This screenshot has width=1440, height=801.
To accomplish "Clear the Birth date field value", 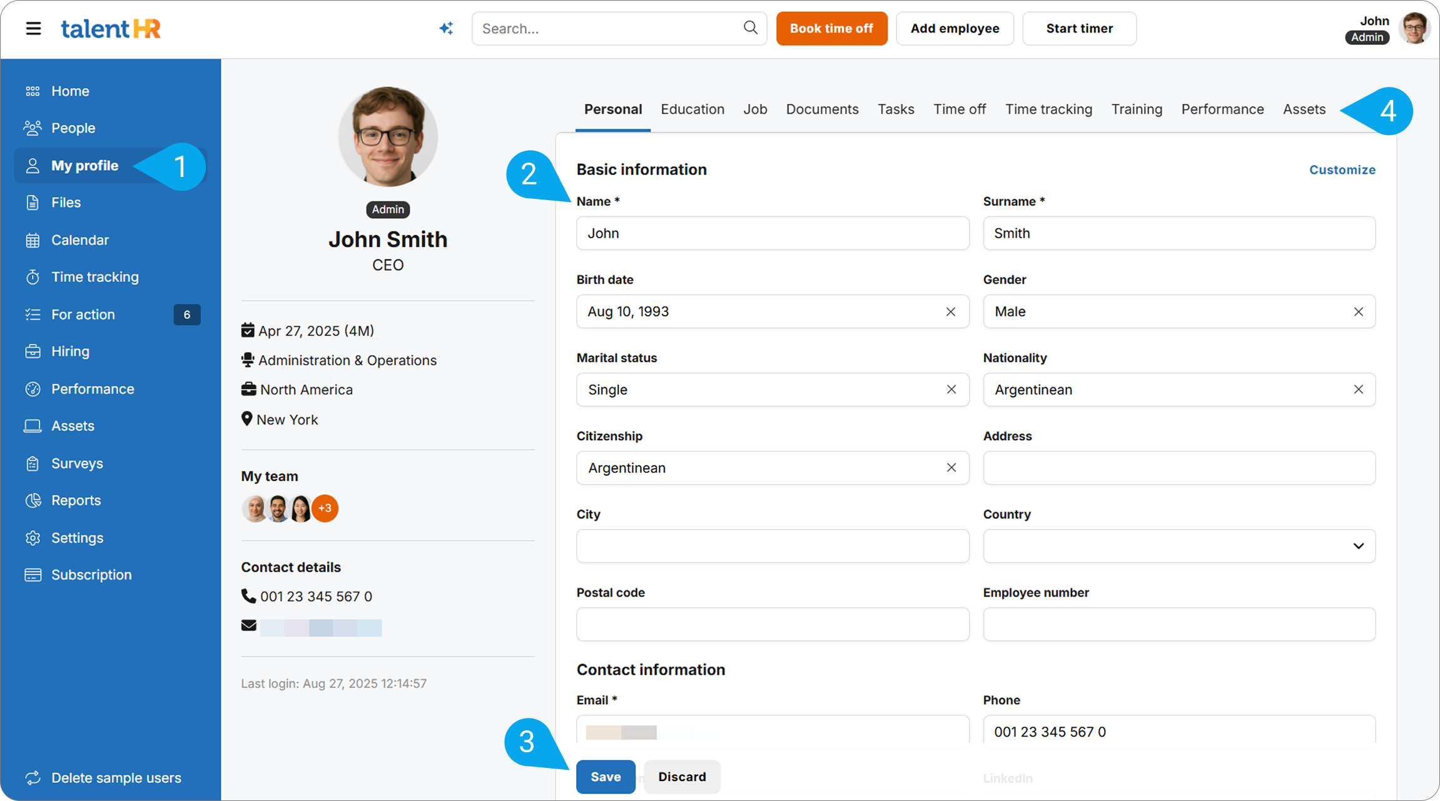I will point(951,311).
